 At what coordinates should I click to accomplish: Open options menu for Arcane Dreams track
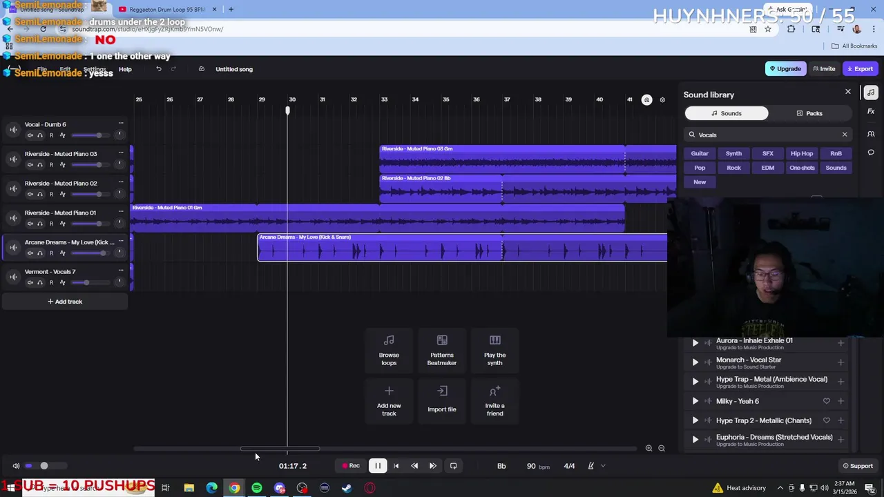click(121, 242)
